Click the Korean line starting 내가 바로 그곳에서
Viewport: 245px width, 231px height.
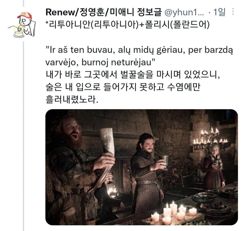[x=133, y=75]
